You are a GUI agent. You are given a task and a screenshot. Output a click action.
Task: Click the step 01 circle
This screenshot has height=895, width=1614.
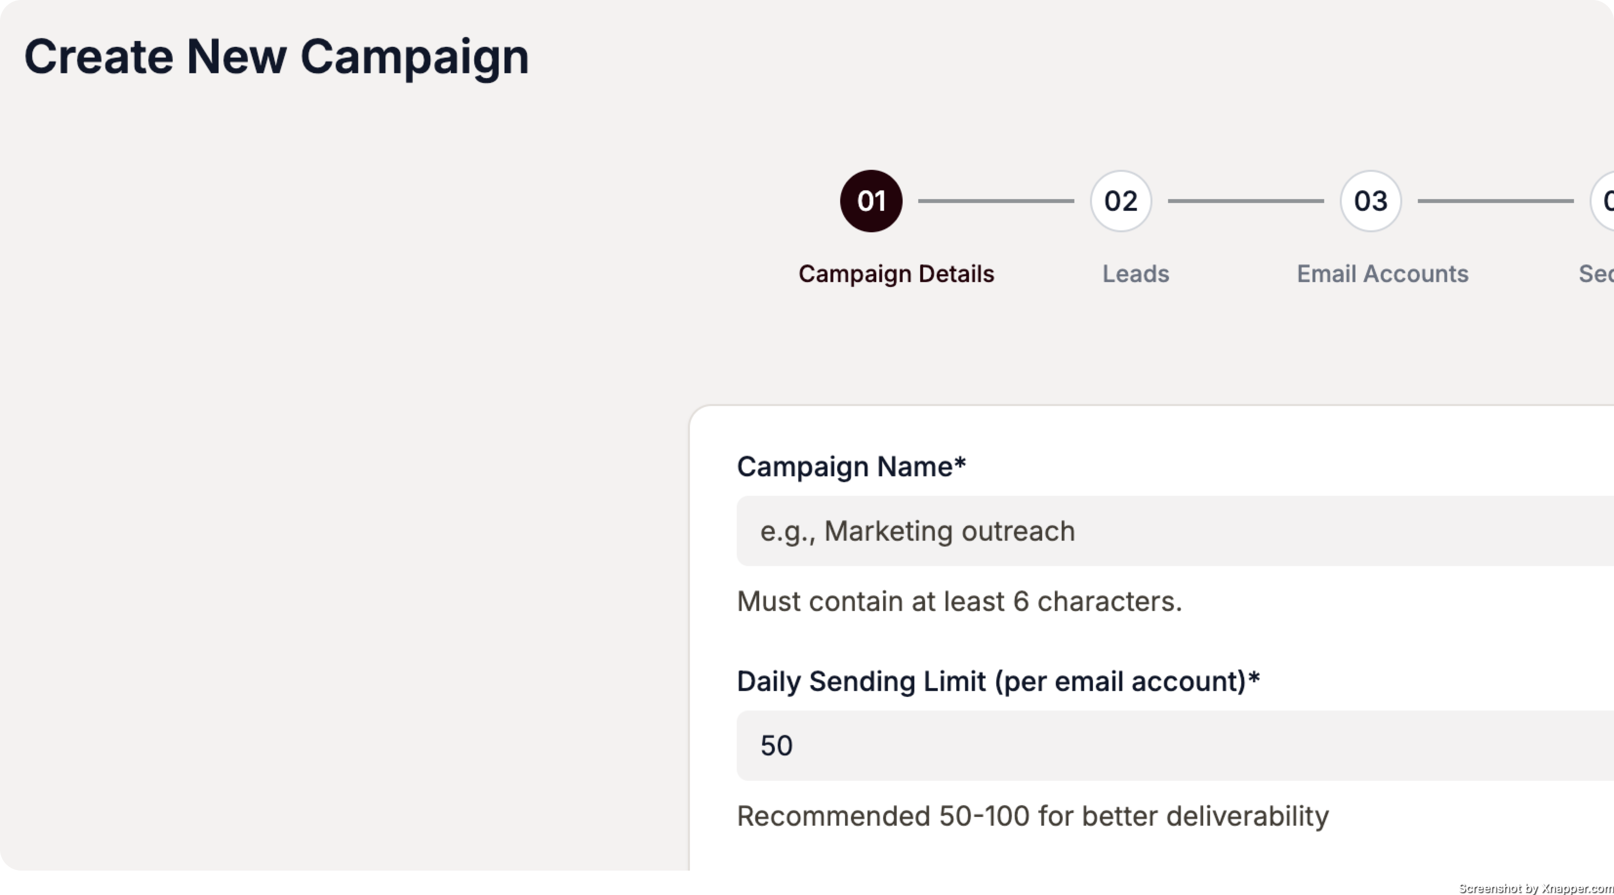pyautogui.click(x=871, y=201)
